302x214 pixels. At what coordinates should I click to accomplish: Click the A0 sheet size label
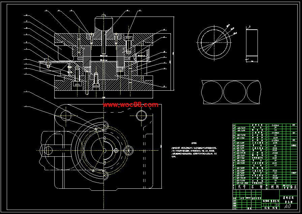click(x=288, y=206)
